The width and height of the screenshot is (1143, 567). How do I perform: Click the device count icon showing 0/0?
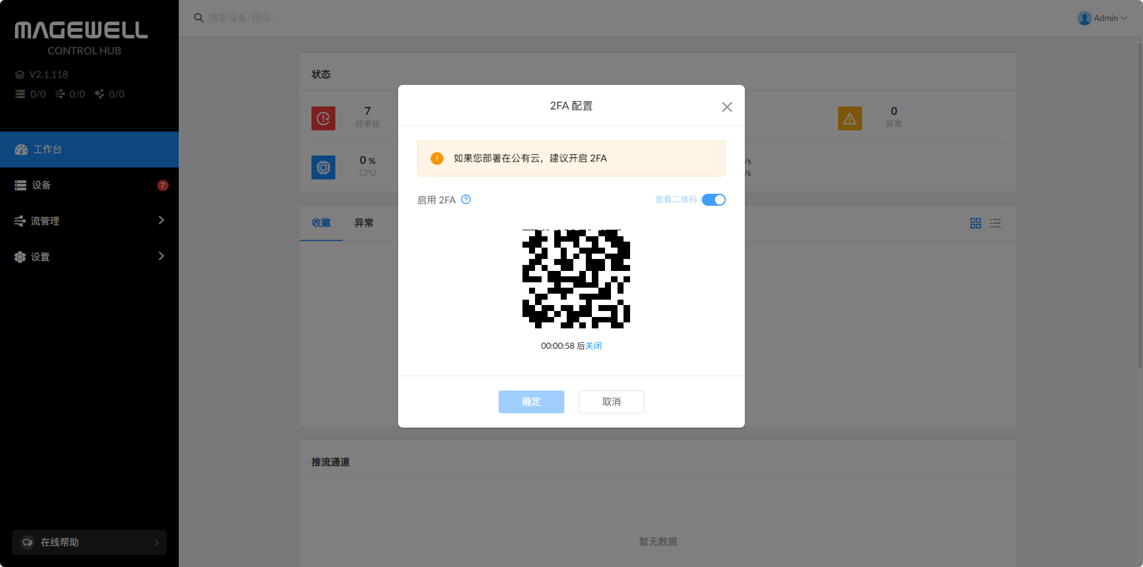[x=20, y=94]
